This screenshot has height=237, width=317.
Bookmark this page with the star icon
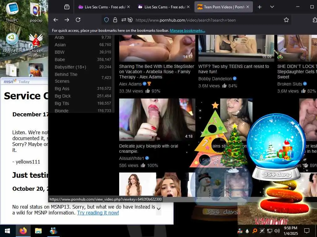coord(286,20)
